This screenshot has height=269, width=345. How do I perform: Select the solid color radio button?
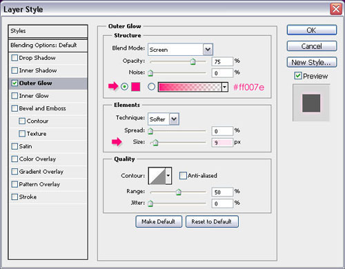124,87
